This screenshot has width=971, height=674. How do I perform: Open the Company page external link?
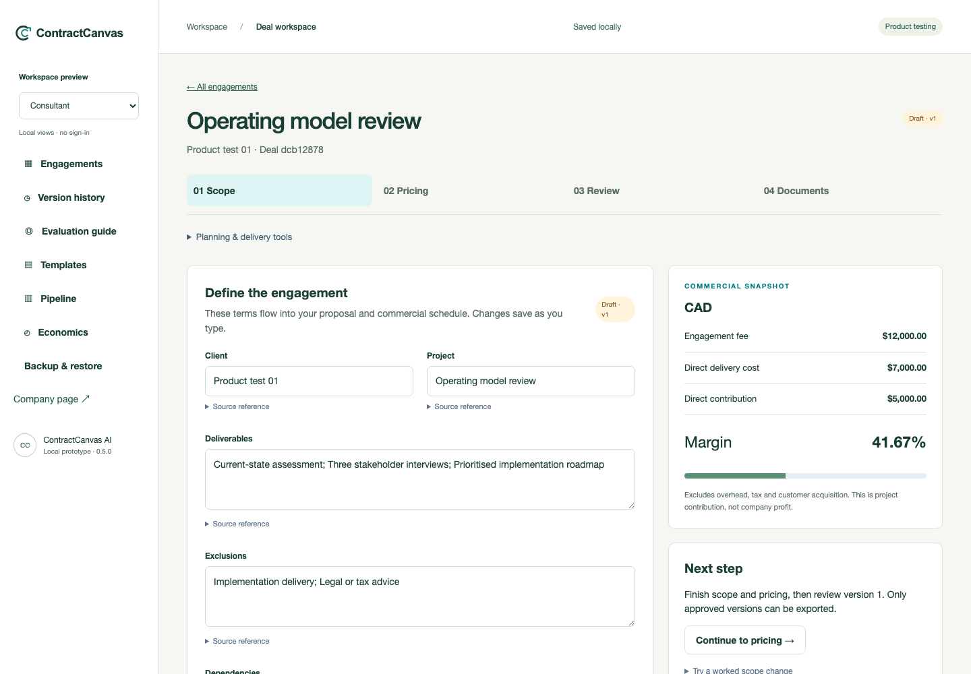click(x=51, y=399)
